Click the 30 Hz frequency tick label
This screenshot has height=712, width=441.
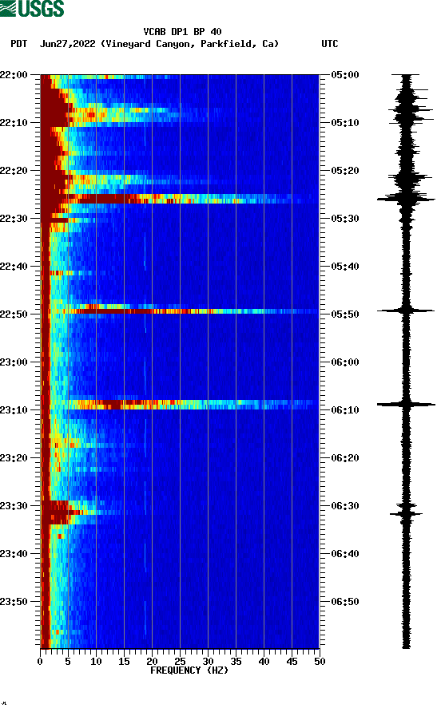click(208, 662)
